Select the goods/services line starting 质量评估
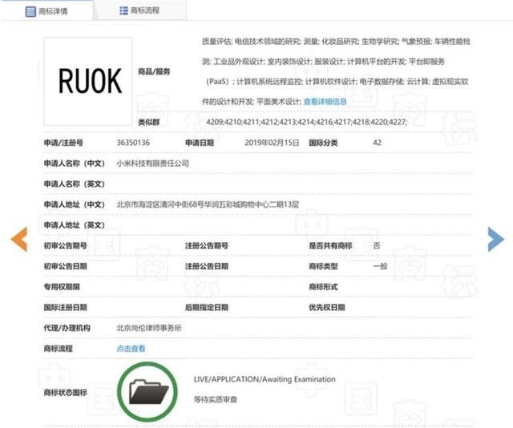This screenshot has width=513, height=428. (x=336, y=42)
